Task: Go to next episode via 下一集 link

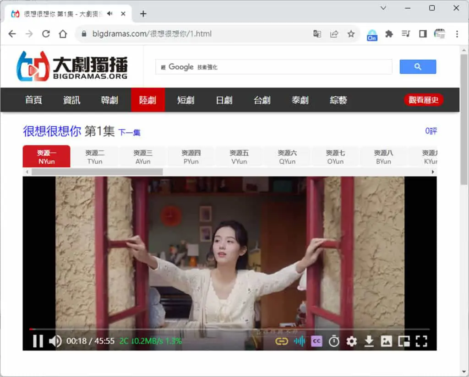Action: 129,132
